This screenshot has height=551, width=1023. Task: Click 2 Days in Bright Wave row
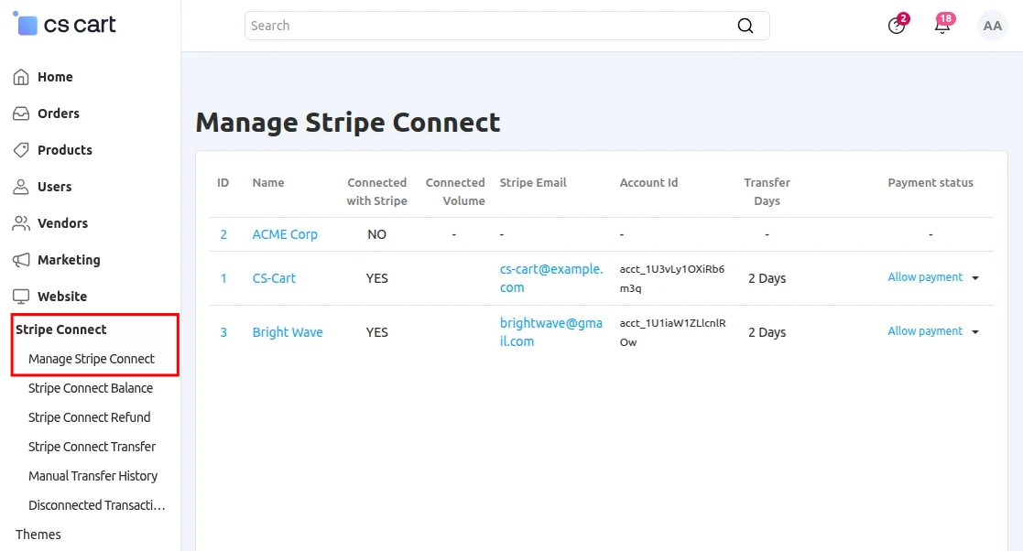(767, 332)
